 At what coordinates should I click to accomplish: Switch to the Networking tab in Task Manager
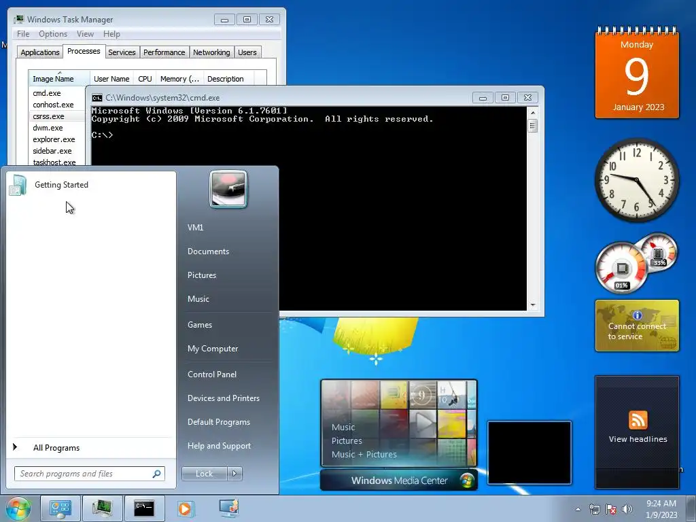211,52
